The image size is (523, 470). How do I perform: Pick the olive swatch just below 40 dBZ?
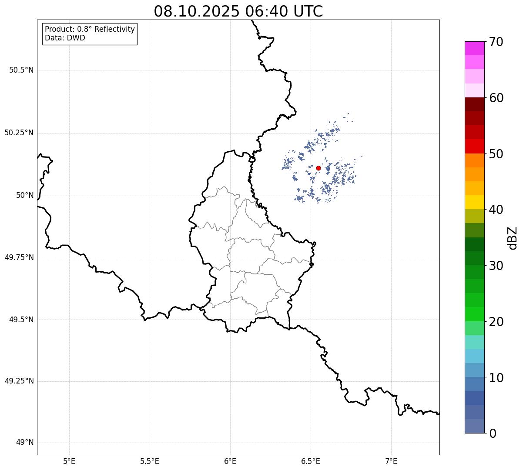475,216
